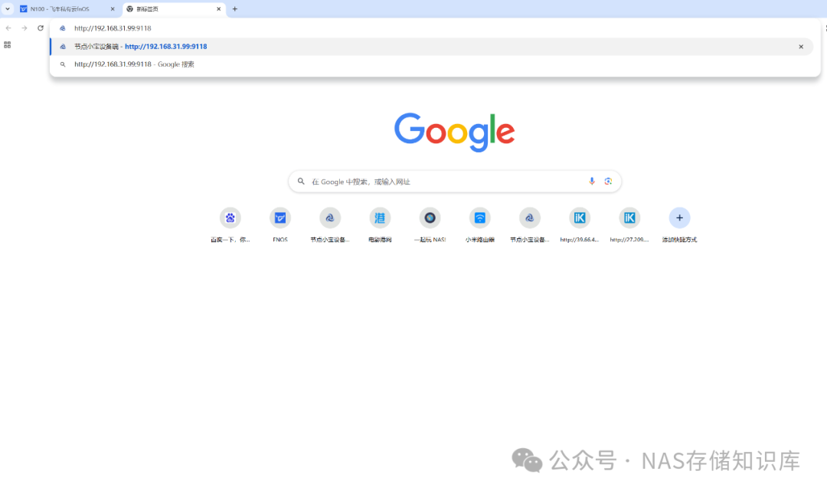Open the 一起玩 NAS! shortcut

pyautogui.click(x=430, y=224)
